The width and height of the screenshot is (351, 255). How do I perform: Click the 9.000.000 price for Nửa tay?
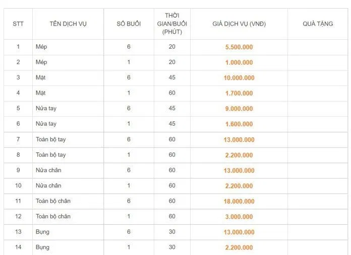pos(239,109)
